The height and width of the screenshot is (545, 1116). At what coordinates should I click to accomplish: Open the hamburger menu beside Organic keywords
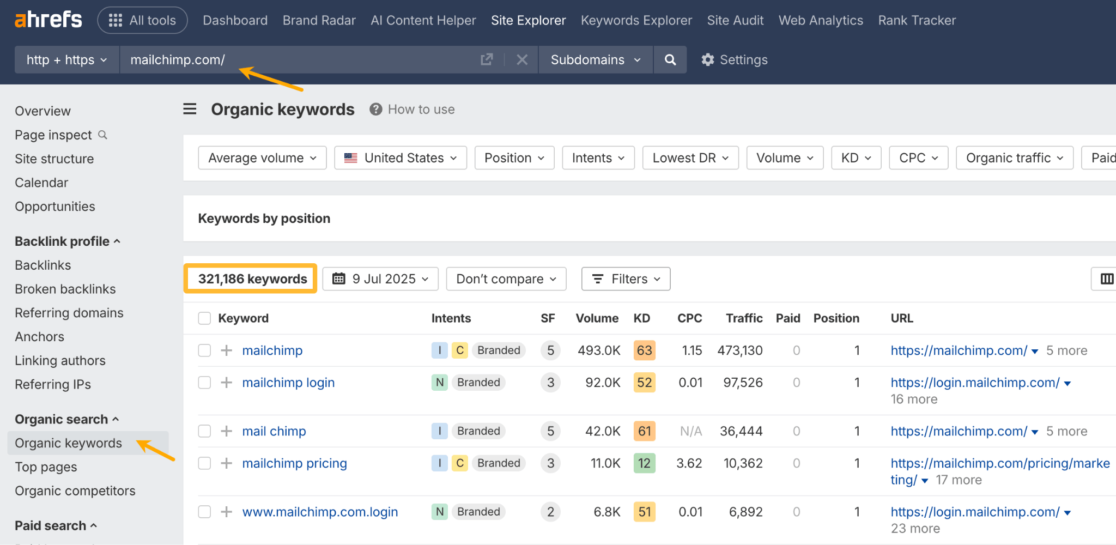click(x=189, y=108)
